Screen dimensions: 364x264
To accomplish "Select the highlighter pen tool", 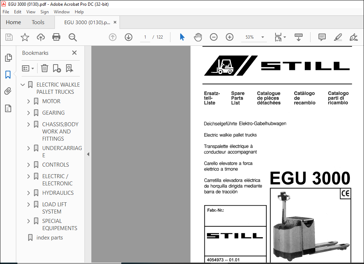I will tap(338, 37).
